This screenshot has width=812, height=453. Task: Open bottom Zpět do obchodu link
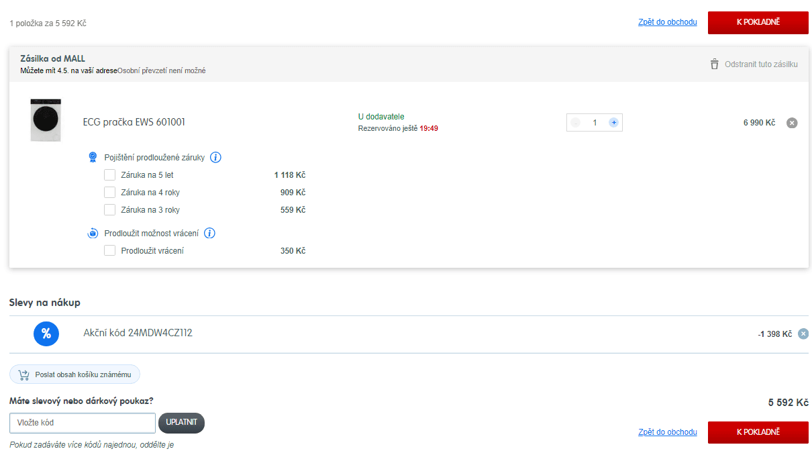tap(668, 432)
